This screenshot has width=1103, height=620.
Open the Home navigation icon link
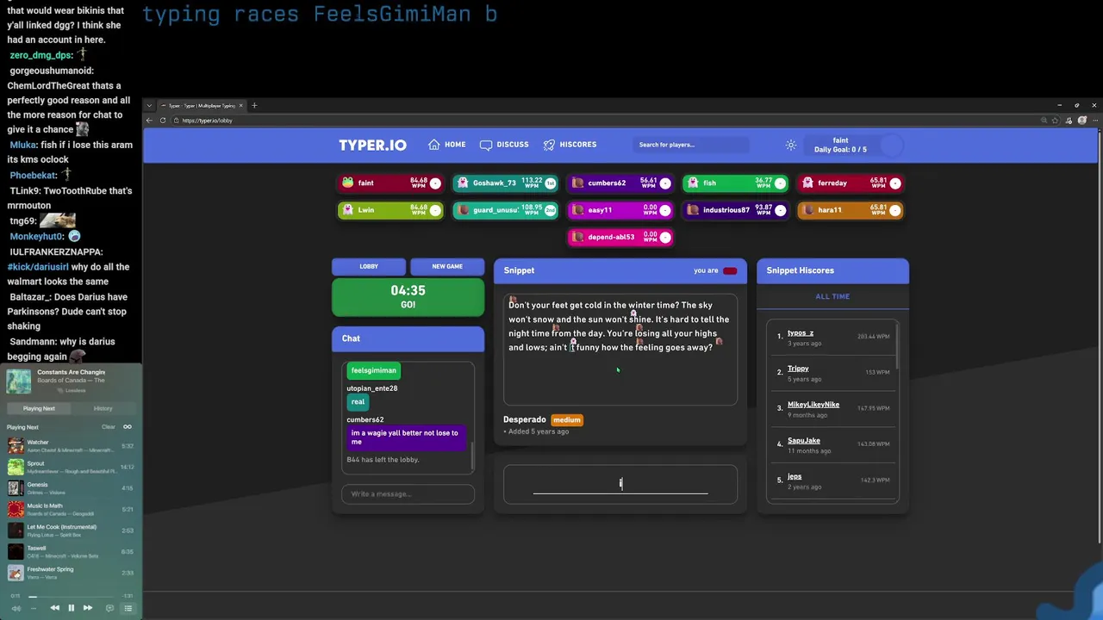[x=447, y=145]
